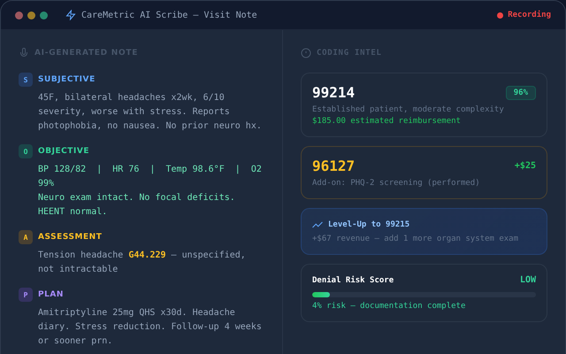
Task: Select the microphone icon beside AI-GENERATED NOTE
Action: [23, 52]
